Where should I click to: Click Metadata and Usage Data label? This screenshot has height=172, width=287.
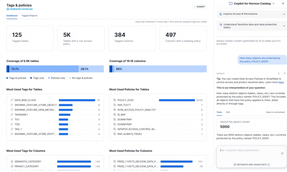click(x=252, y=164)
